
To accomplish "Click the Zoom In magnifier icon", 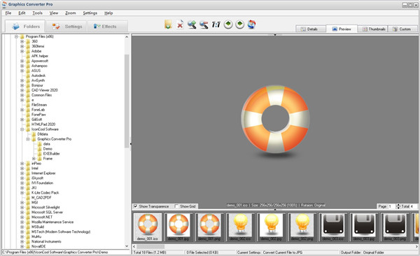I will (192, 24).
